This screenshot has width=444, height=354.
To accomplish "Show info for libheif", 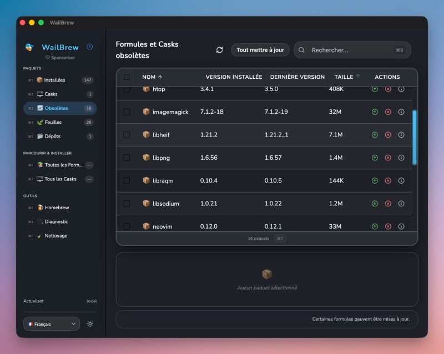I will (x=401, y=135).
